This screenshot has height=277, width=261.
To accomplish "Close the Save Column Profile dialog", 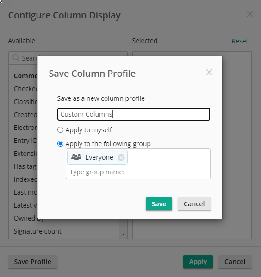I will point(209,72).
